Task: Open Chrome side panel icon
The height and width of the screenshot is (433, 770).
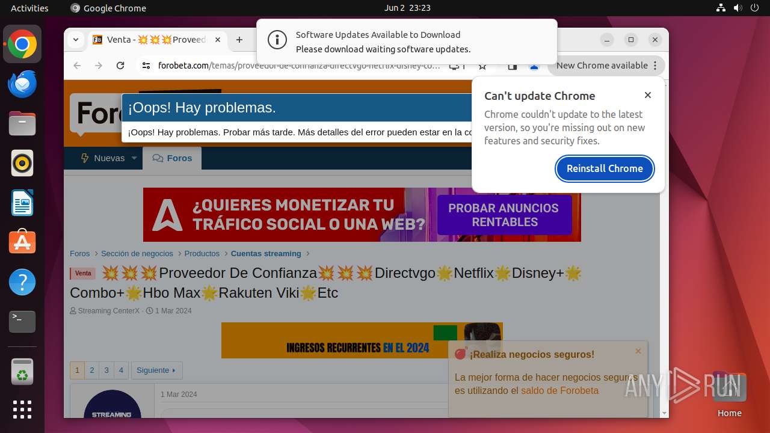Action: pyautogui.click(x=512, y=66)
